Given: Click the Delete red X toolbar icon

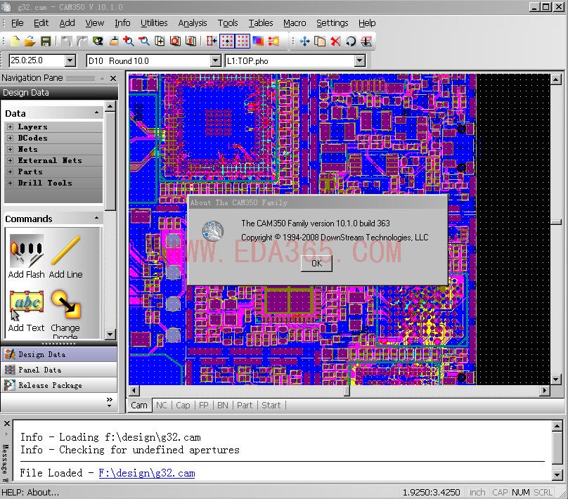Looking at the screenshot, I should tap(335, 41).
